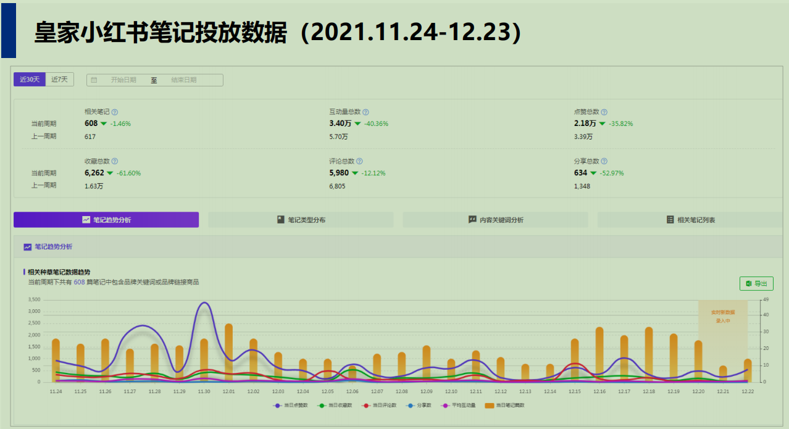
Task: Click the 6,262 favorites total value
Action: pos(94,173)
